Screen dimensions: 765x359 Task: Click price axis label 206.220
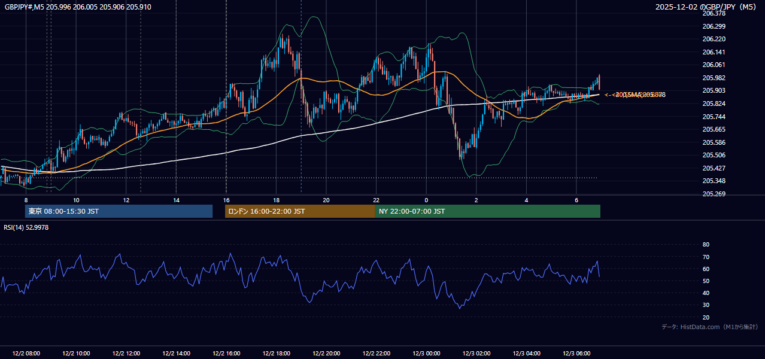(x=714, y=39)
